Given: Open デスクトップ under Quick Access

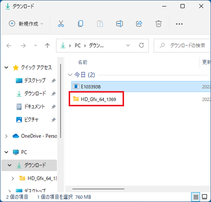Looking at the screenshot, I should pyautogui.click(x=35, y=80).
